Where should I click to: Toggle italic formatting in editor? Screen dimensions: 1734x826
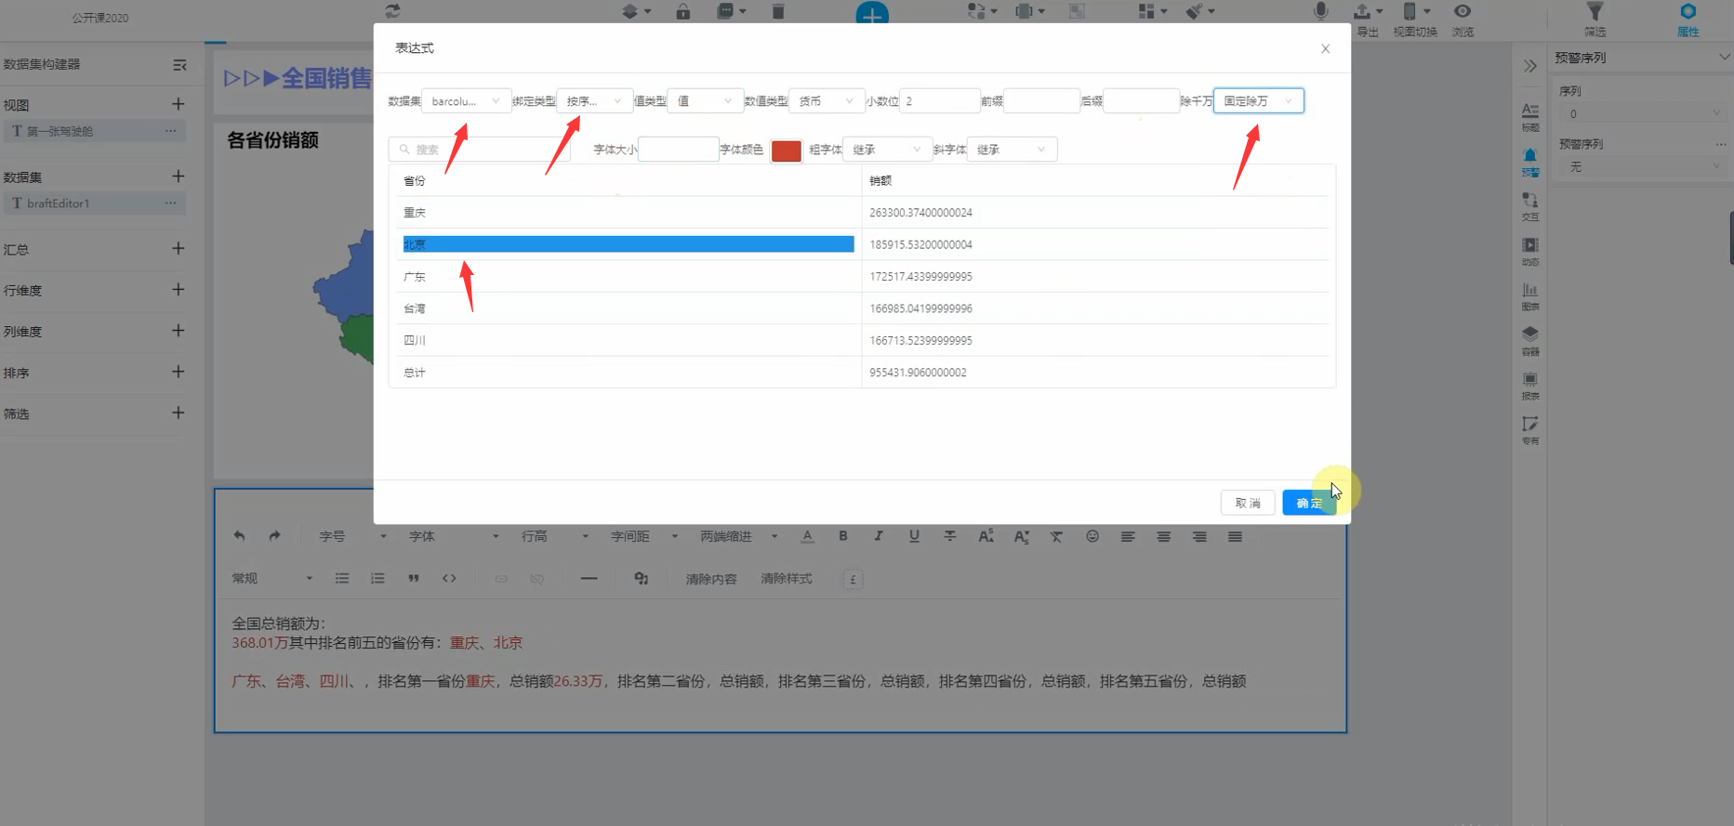click(879, 536)
